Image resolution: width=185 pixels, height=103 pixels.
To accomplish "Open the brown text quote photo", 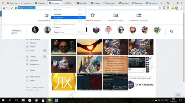I will (115, 64).
